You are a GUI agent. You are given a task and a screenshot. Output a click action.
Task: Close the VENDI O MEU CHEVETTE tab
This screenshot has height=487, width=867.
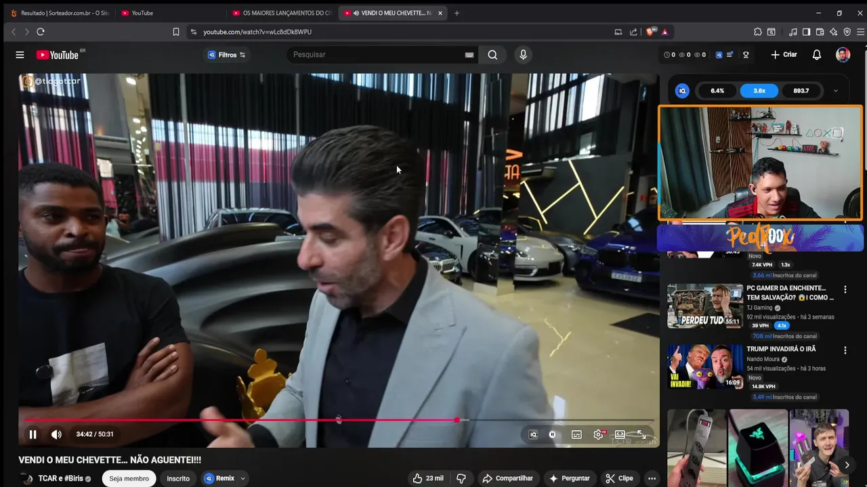pyautogui.click(x=440, y=13)
